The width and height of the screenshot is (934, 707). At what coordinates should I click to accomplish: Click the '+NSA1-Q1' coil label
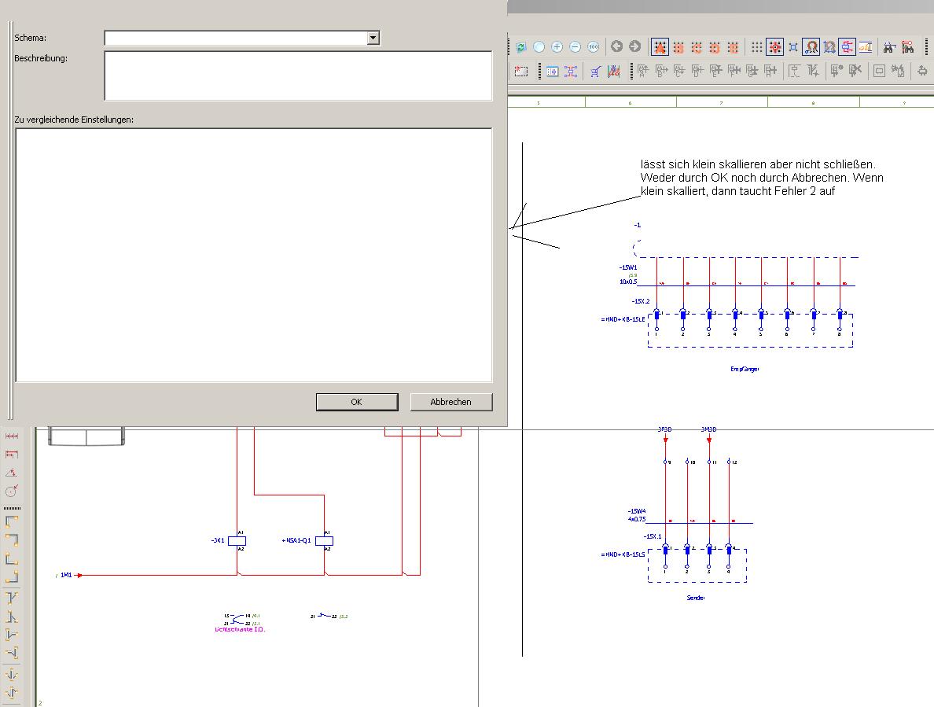pyautogui.click(x=296, y=540)
